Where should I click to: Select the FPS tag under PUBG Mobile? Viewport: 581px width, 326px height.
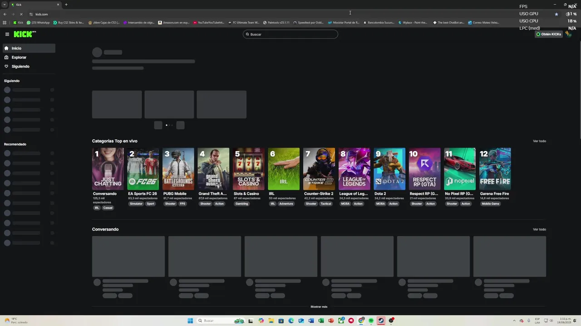[182, 204]
